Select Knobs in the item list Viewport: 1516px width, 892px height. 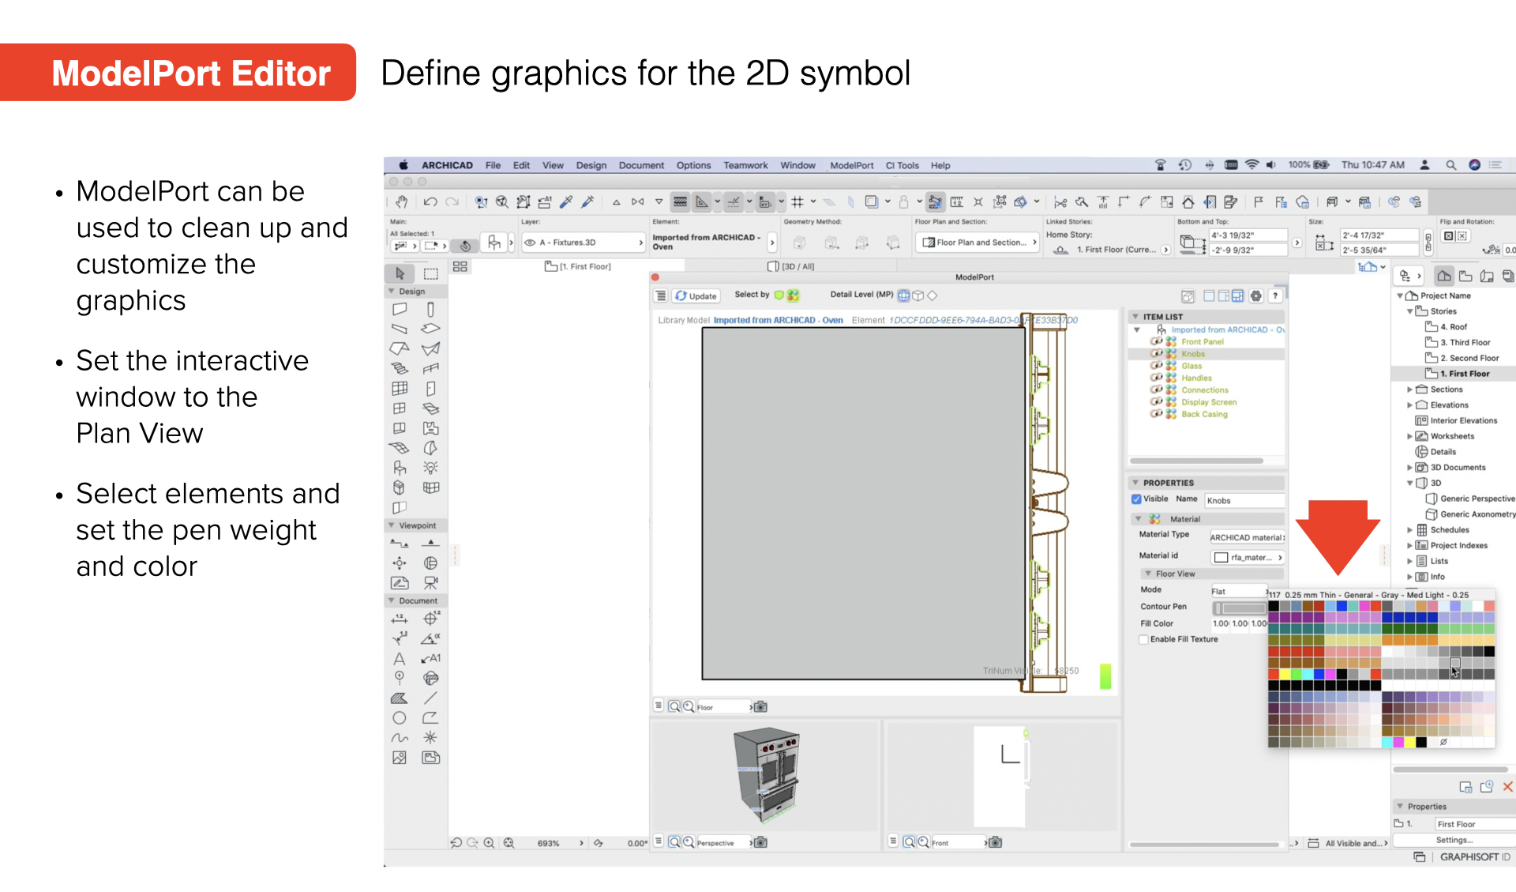pos(1193,354)
